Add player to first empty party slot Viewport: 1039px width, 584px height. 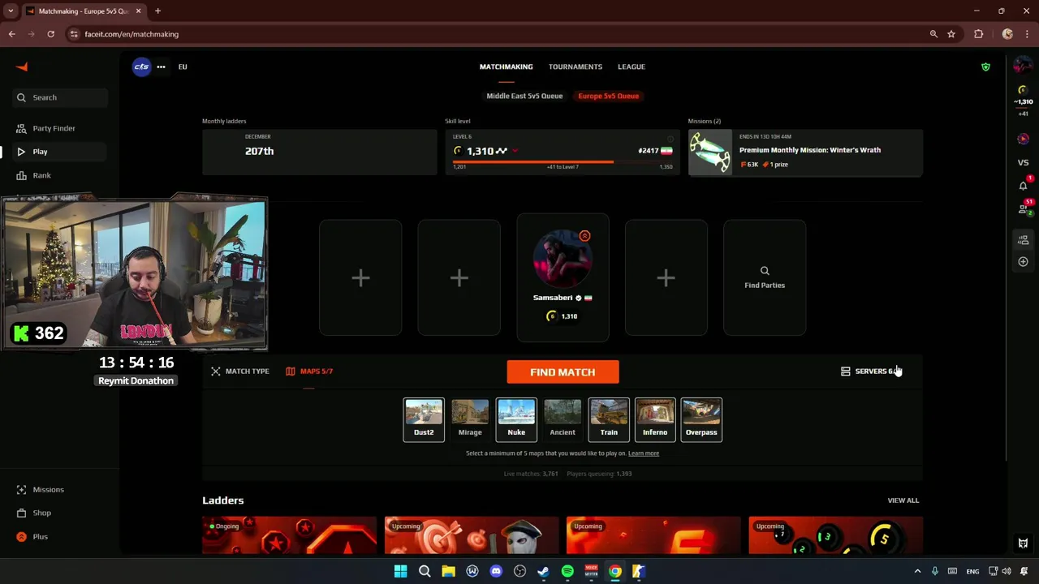point(360,277)
